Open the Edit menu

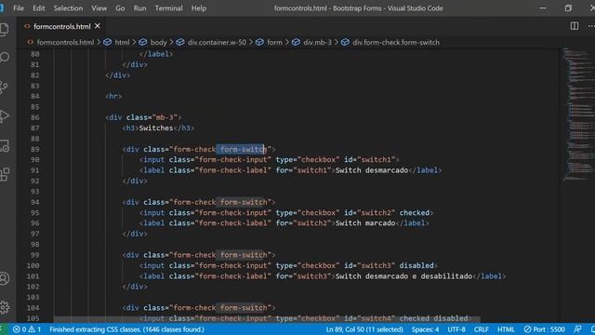[38, 8]
